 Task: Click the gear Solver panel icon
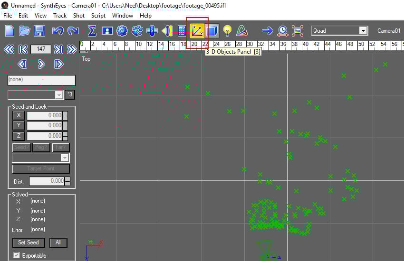[122, 31]
